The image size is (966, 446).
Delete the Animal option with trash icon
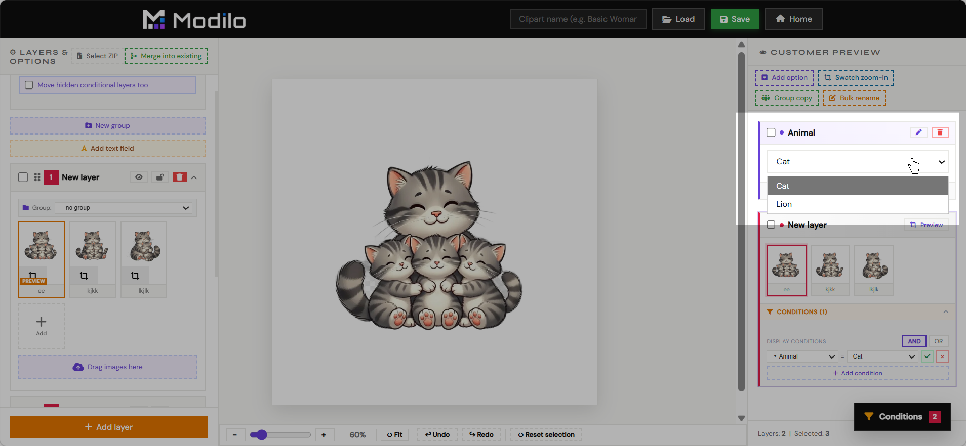point(940,132)
